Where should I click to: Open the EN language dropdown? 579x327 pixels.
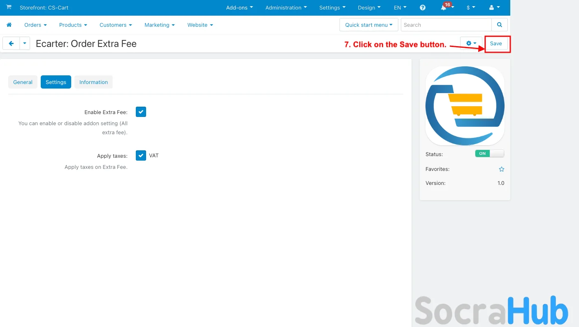[400, 8]
